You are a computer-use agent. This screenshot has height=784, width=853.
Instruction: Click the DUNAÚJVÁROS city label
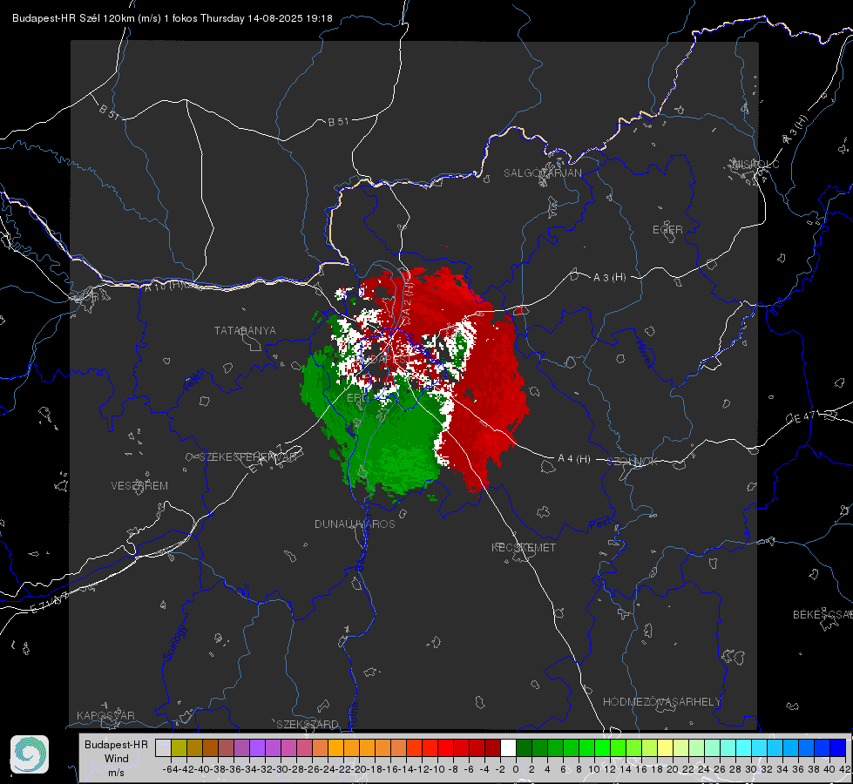click(355, 524)
